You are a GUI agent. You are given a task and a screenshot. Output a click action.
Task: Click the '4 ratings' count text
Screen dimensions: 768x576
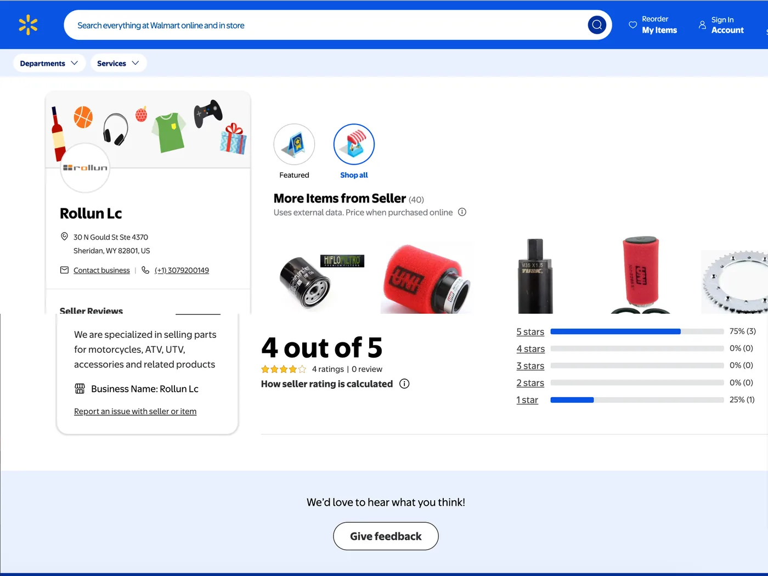pos(327,369)
